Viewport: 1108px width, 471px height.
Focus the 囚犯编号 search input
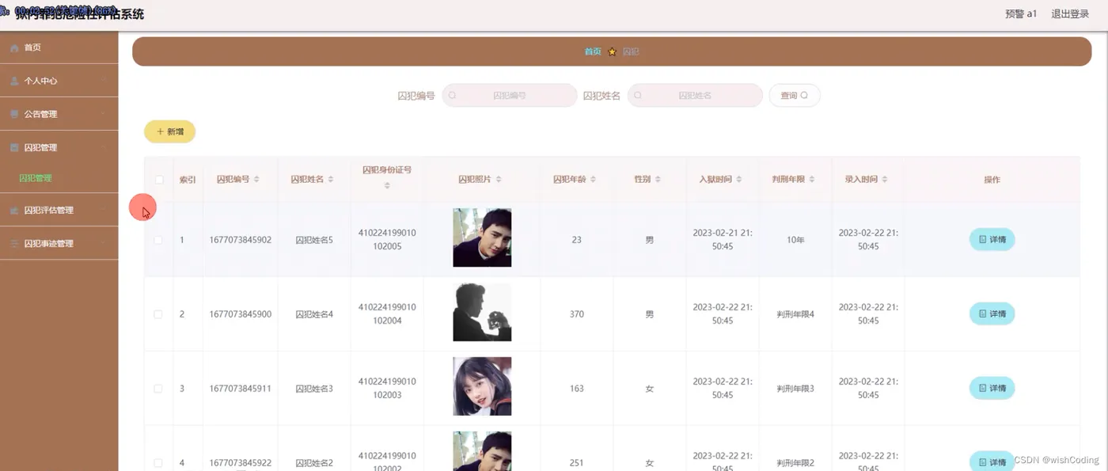point(510,96)
